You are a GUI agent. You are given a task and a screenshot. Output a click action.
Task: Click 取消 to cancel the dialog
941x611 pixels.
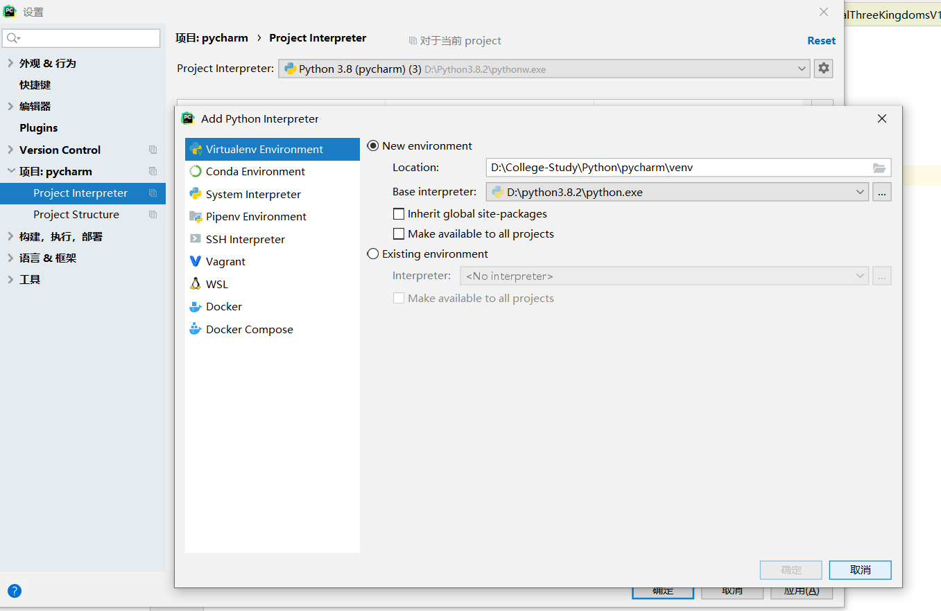point(860,569)
